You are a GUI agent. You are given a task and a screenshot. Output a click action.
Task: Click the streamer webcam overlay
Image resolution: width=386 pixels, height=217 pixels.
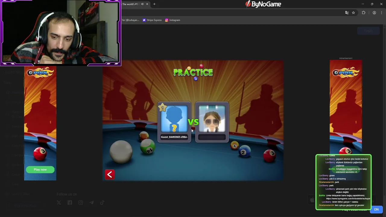(60, 33)
